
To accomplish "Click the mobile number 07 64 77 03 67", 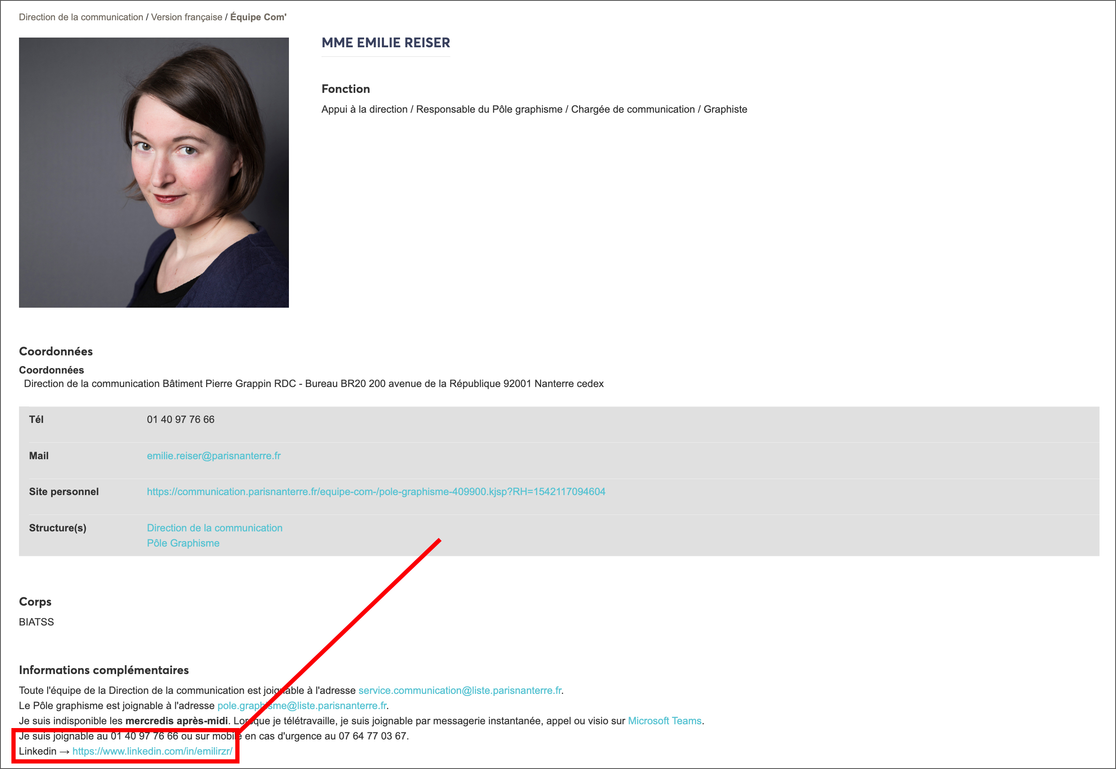I will point(373,736).
